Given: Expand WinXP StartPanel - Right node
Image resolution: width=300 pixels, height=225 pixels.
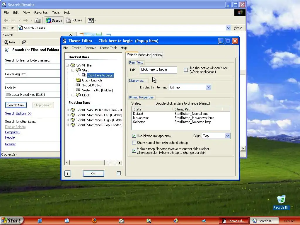Looking at the screenshot, I should (x=67, y=120).
